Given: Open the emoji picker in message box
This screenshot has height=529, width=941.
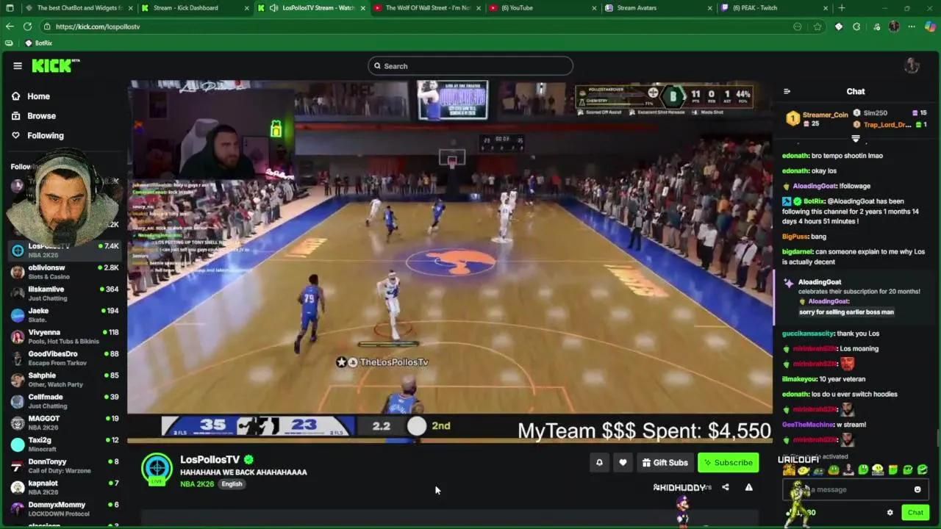Looking at the screenshot, I should (917, 489).
